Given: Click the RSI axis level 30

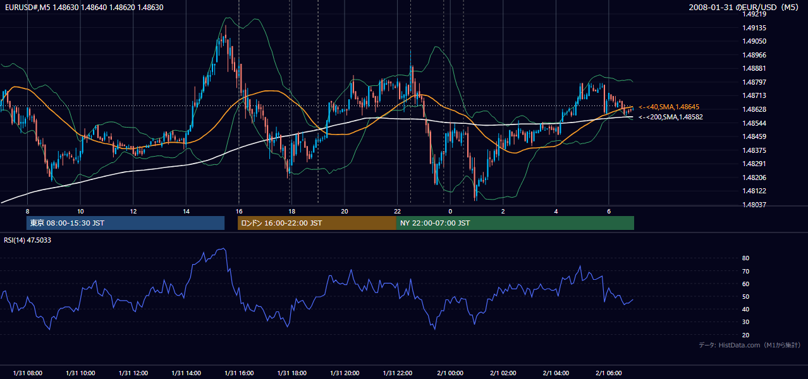Looking at the screenshot, I should (x=745, y=322).
